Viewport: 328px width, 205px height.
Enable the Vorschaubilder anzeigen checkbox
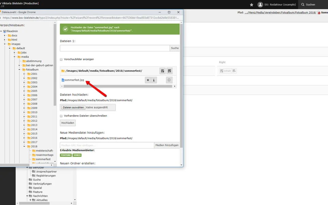61,59
